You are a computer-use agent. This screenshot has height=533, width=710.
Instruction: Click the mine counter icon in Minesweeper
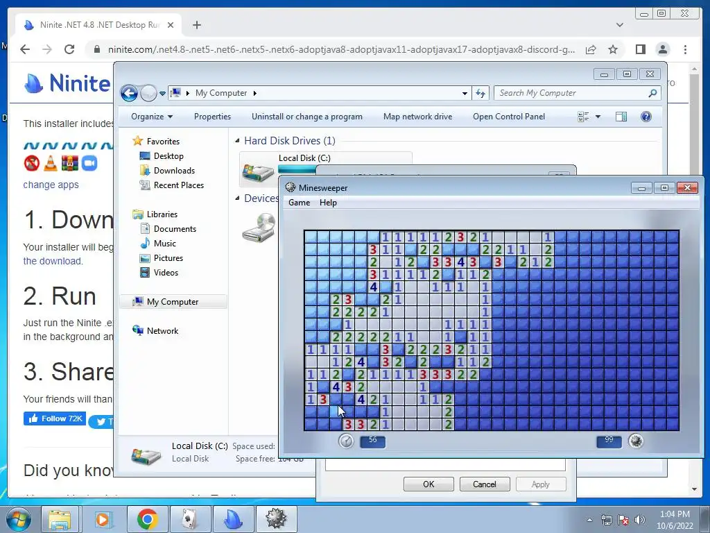636,441
